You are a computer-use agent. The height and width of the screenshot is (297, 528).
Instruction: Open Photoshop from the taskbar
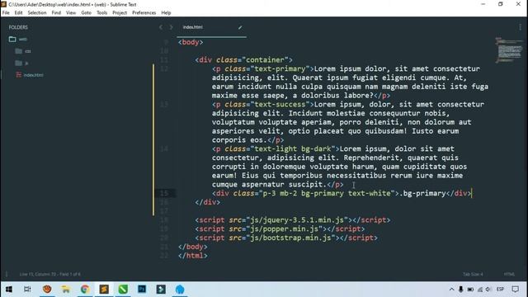point(142,290)
